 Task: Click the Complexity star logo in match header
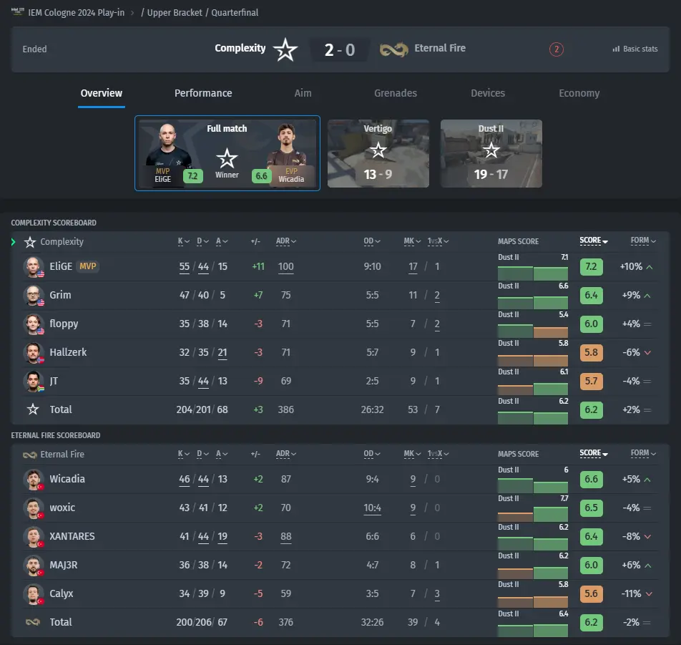pyautogui.click(x=285, y=49)
